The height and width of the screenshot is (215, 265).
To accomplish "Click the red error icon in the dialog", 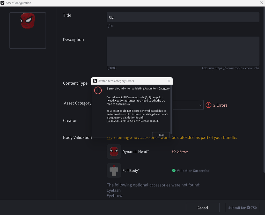I will [98, 90].
